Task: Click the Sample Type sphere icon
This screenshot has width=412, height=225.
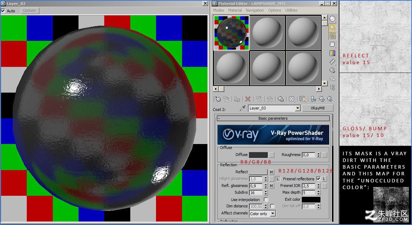Action: (332, 19)
